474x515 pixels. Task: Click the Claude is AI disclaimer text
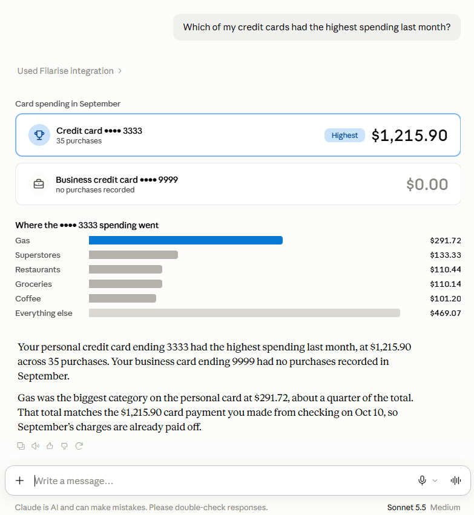(141, 507)
